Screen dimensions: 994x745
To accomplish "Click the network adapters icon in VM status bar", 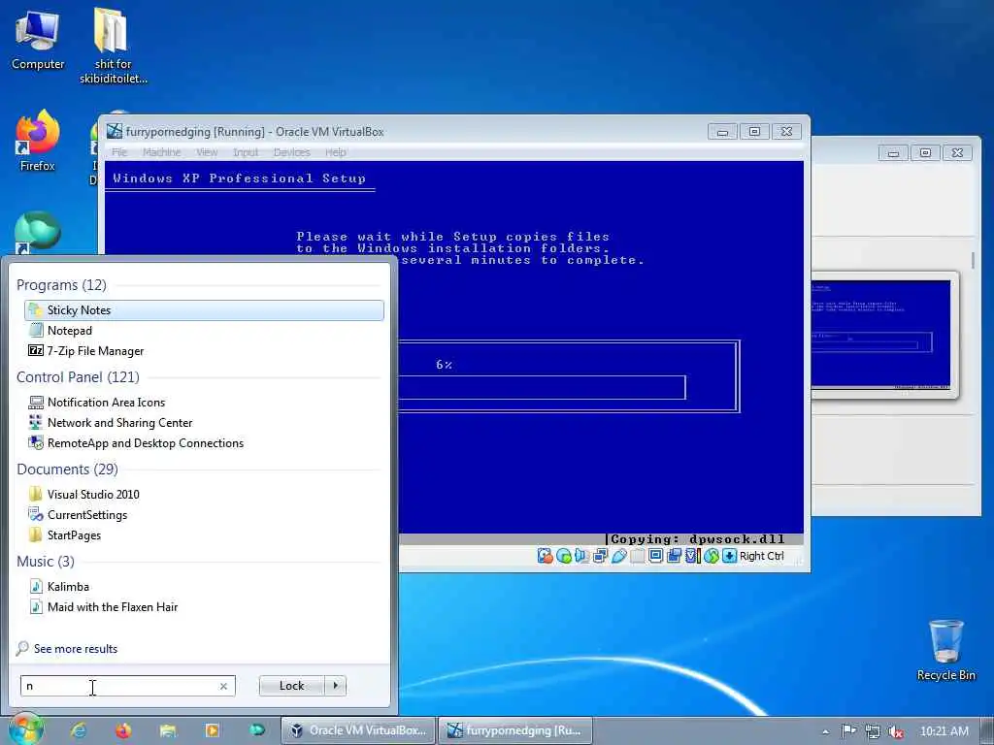I will click(600, 556).
